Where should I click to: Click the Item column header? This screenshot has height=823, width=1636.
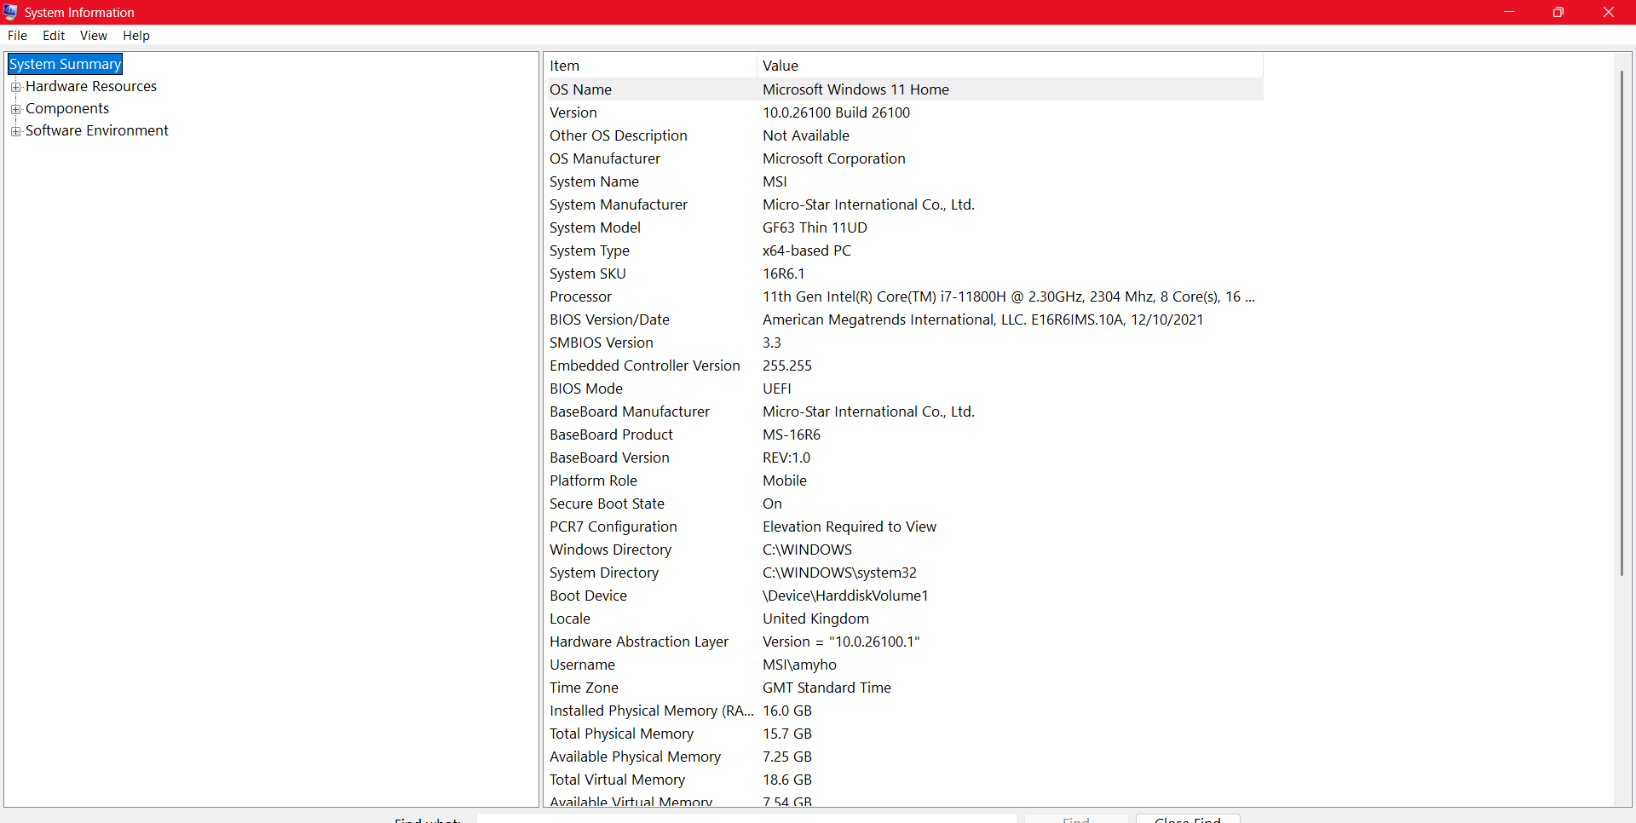click(650, 66)
